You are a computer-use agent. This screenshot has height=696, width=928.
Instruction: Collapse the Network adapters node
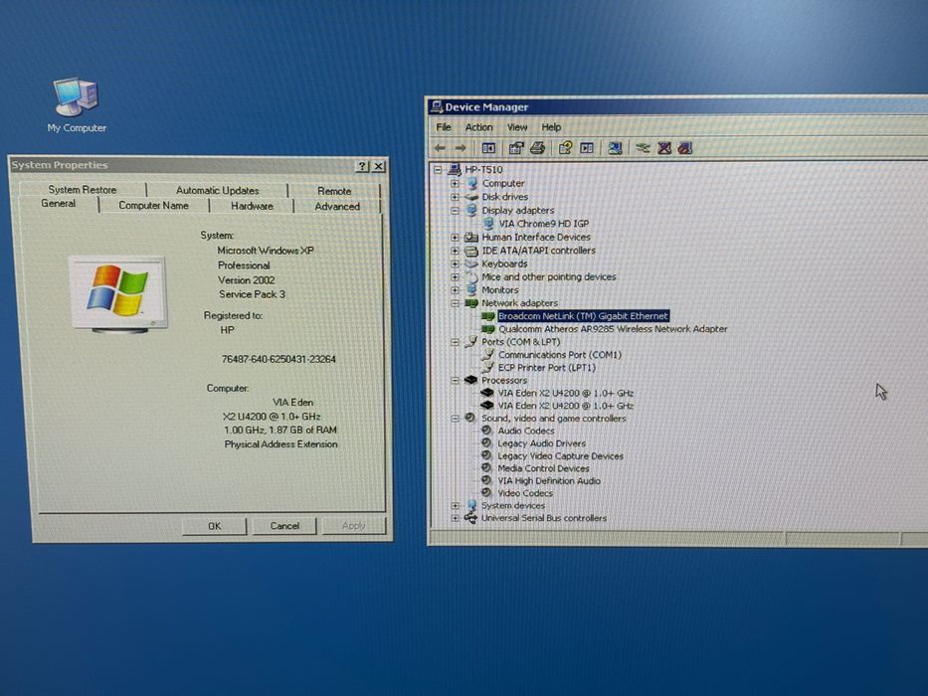(x=455, y=303)
